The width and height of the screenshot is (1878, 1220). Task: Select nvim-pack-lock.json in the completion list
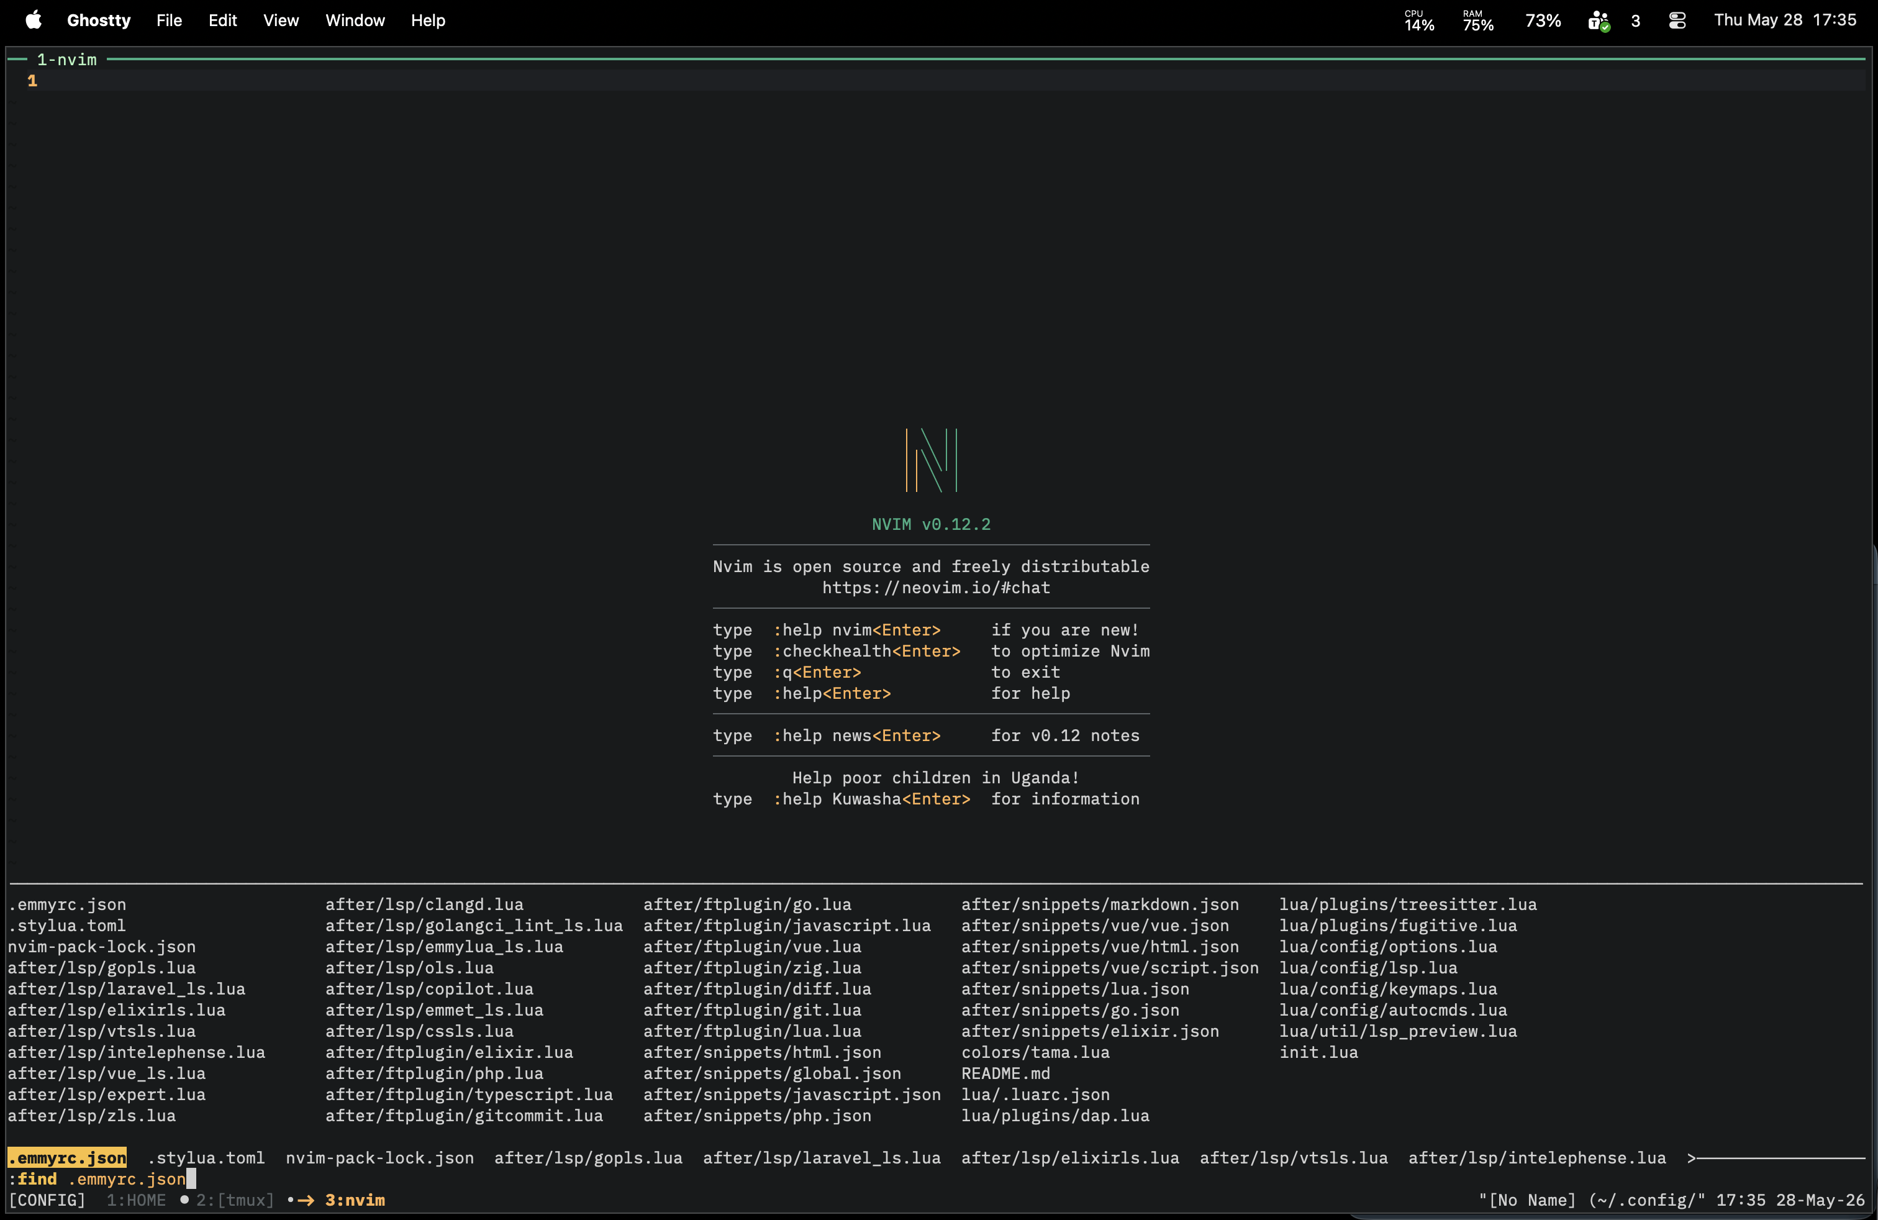pyautogui.click(x=102, y=947)
